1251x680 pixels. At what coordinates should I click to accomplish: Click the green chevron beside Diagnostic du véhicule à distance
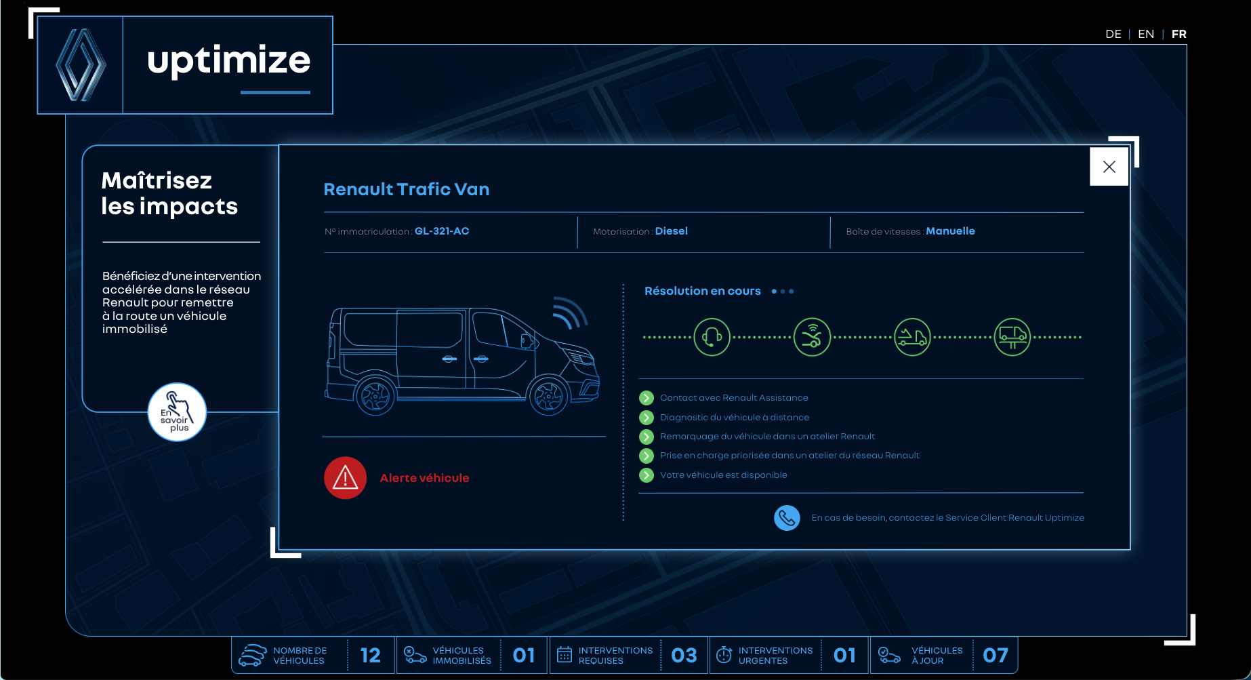[647, 418]
